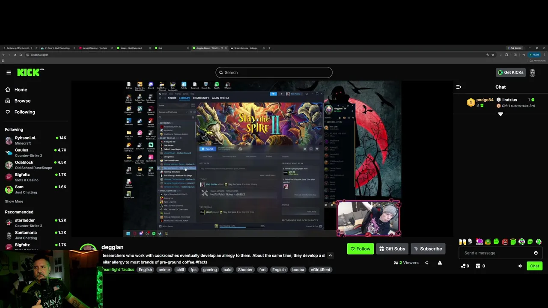Open the emoji picker in chat

click(536, 253)
